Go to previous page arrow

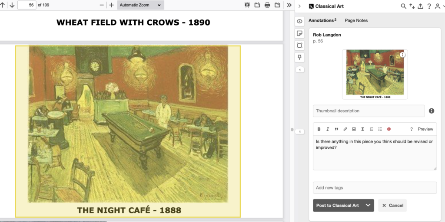[x=2, y=5]
